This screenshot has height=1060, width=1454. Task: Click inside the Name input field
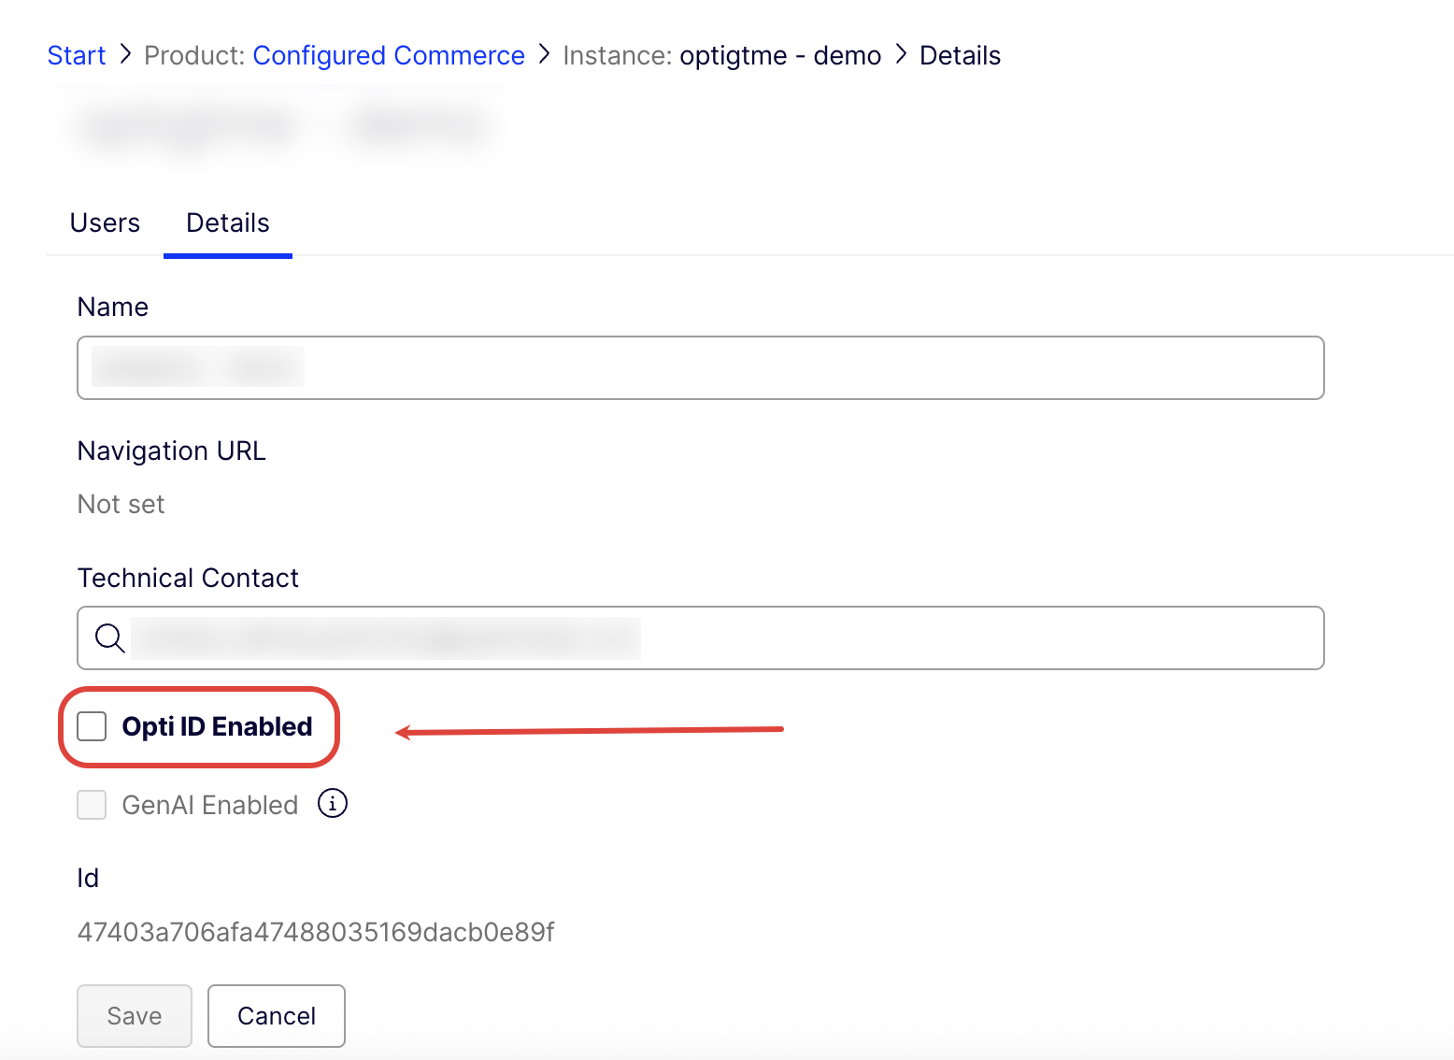[654, 367]
